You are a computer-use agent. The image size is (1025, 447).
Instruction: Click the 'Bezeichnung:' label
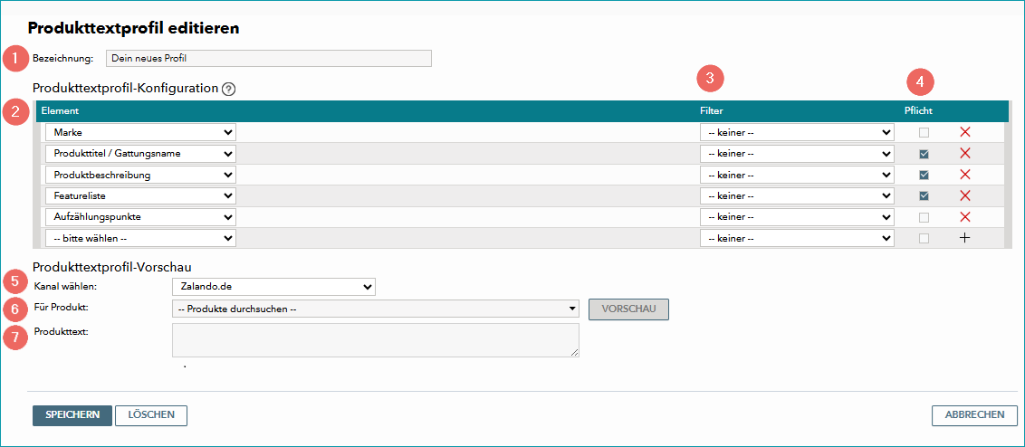[63, 58]
